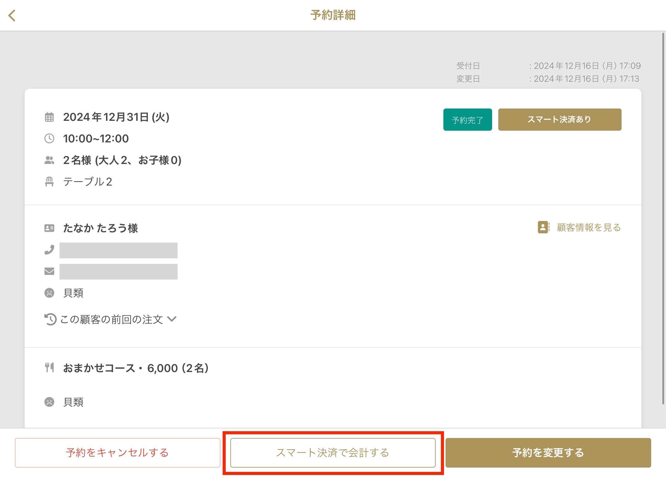666x487 pixels.
Task: Expand この顧客の前回の注文 section
Action: click(112, 320)
